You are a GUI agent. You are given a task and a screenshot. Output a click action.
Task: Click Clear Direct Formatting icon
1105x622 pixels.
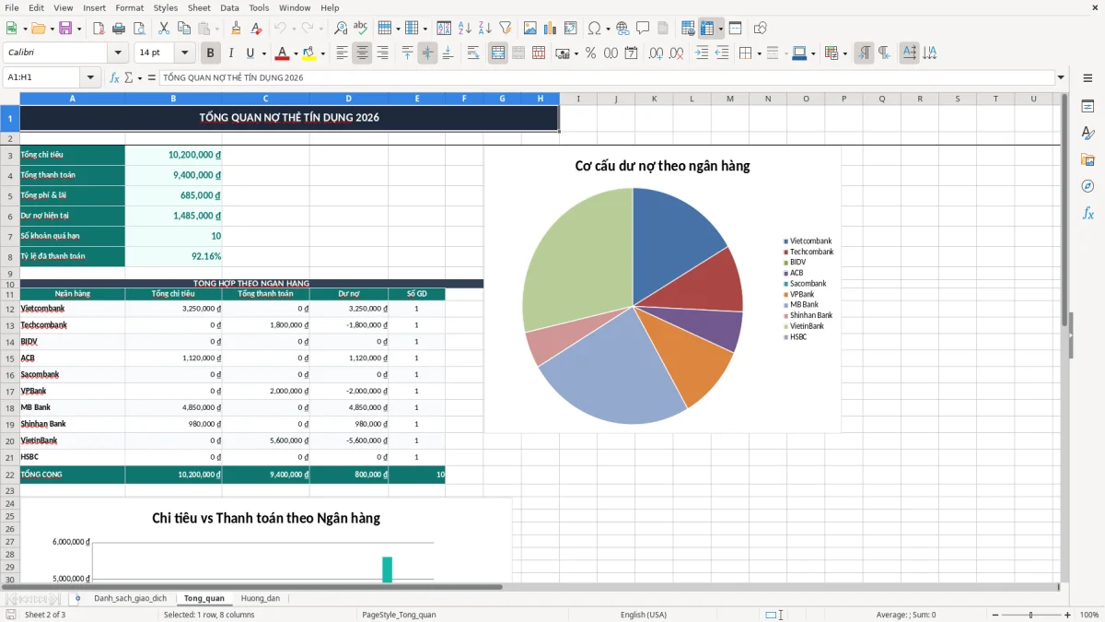pyautogui.click(x=257, y=29)
